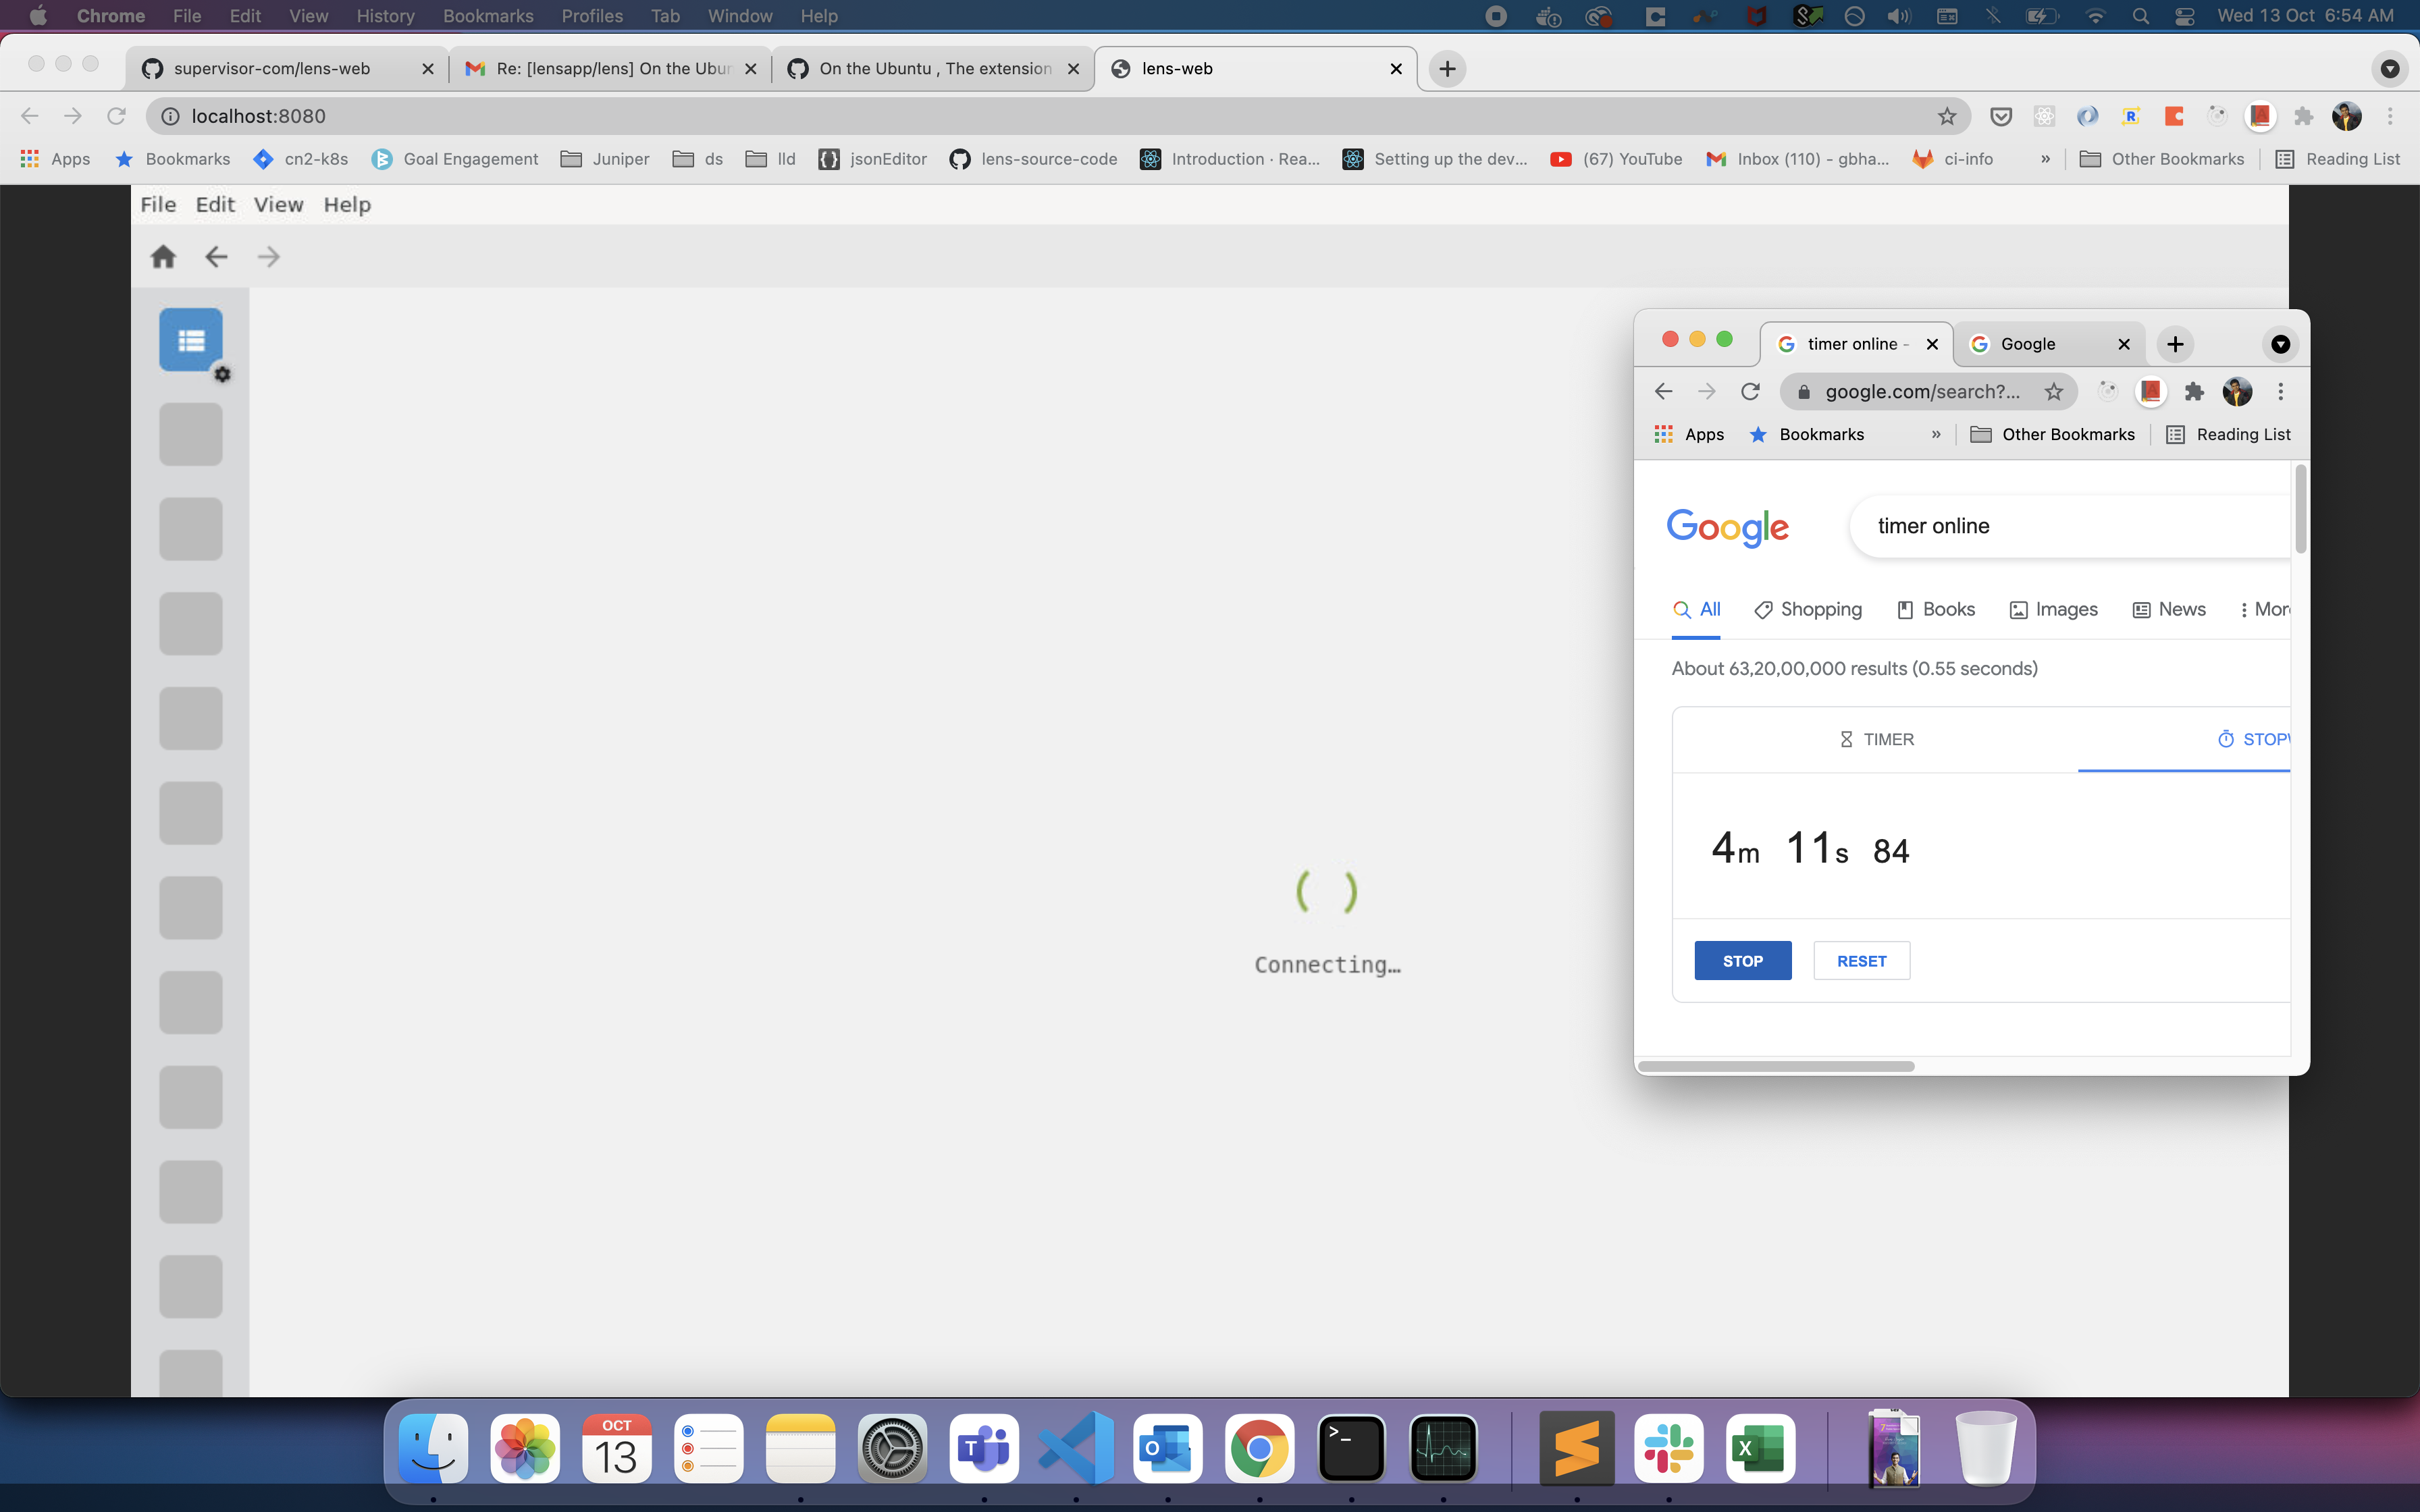Viewport: 2420px width, 1512px height.
Task: Open the Lens View menu
Action: 278,205
